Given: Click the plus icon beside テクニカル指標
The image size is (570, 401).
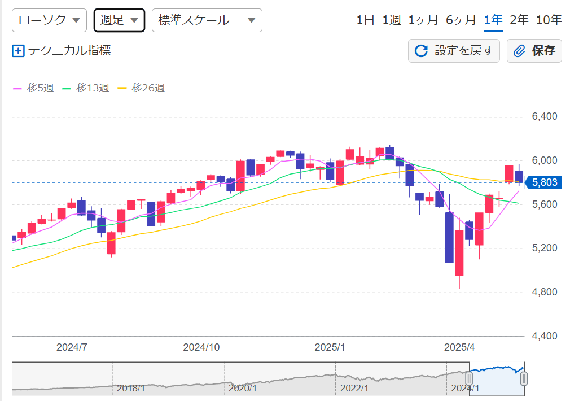Looking at the screenshot, I should [x=18, y=51].
